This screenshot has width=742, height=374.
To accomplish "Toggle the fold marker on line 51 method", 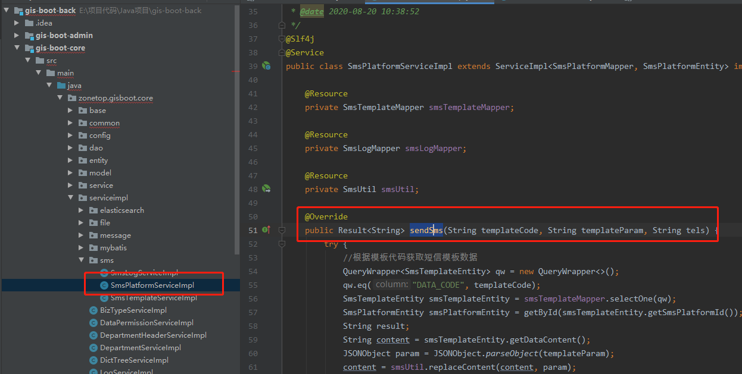I will [282, 230].
